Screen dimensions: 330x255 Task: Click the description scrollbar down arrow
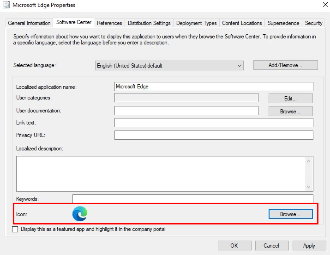tap(308, 187)
